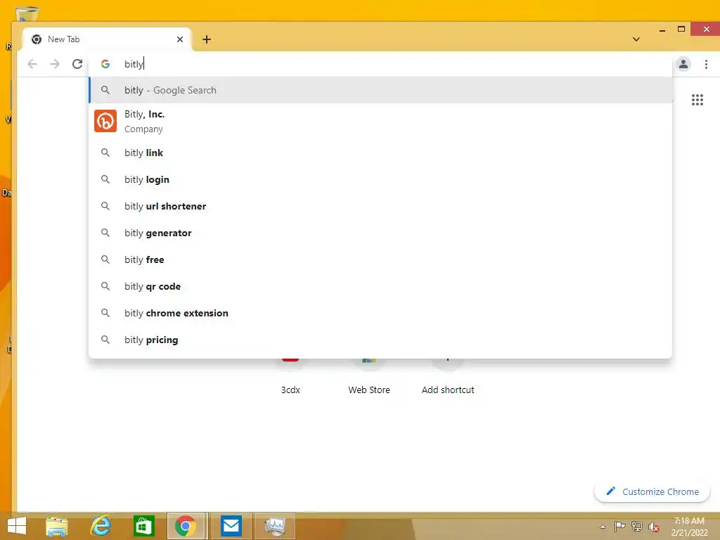Click the Recycle Bin desktop icon
Image resolution: width=720 pixels, height=540 pixels.
tap(27, 13)
